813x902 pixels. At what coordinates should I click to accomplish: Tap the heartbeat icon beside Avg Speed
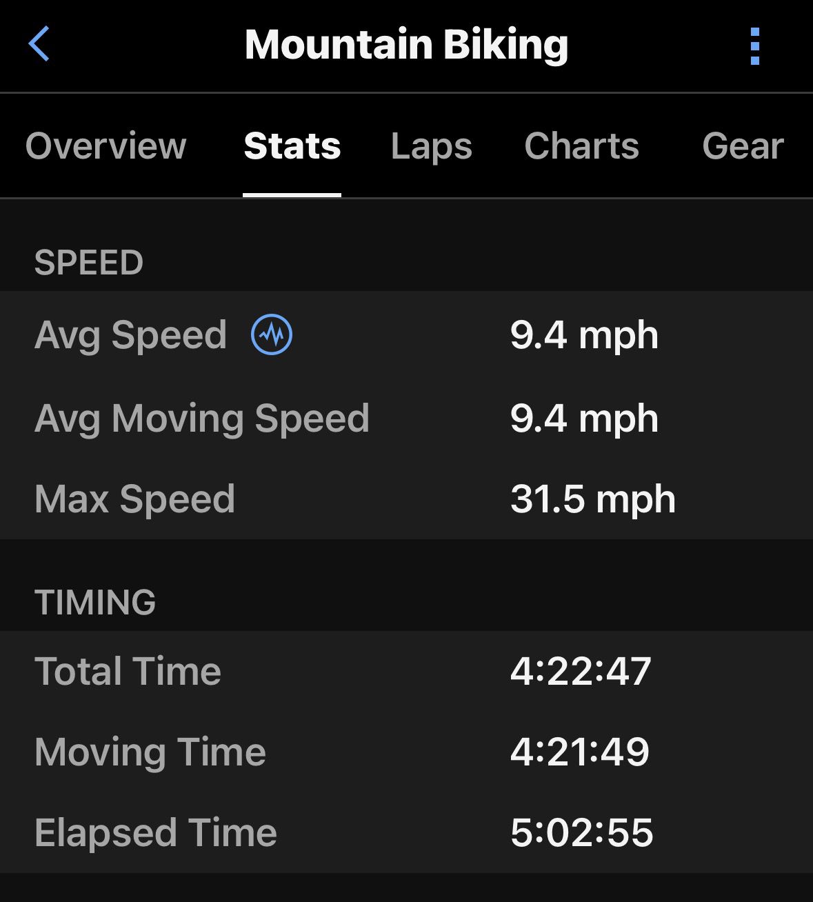(x=272, y=334)
